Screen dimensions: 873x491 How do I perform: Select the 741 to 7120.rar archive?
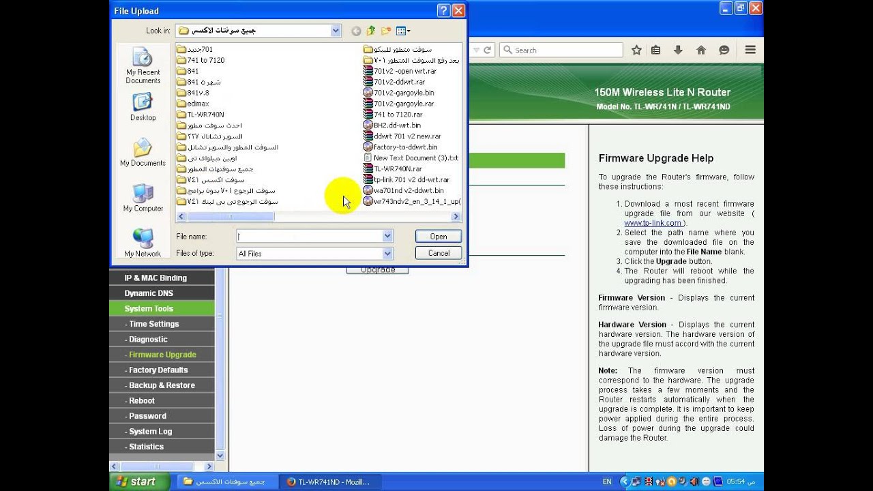[394, 115]
